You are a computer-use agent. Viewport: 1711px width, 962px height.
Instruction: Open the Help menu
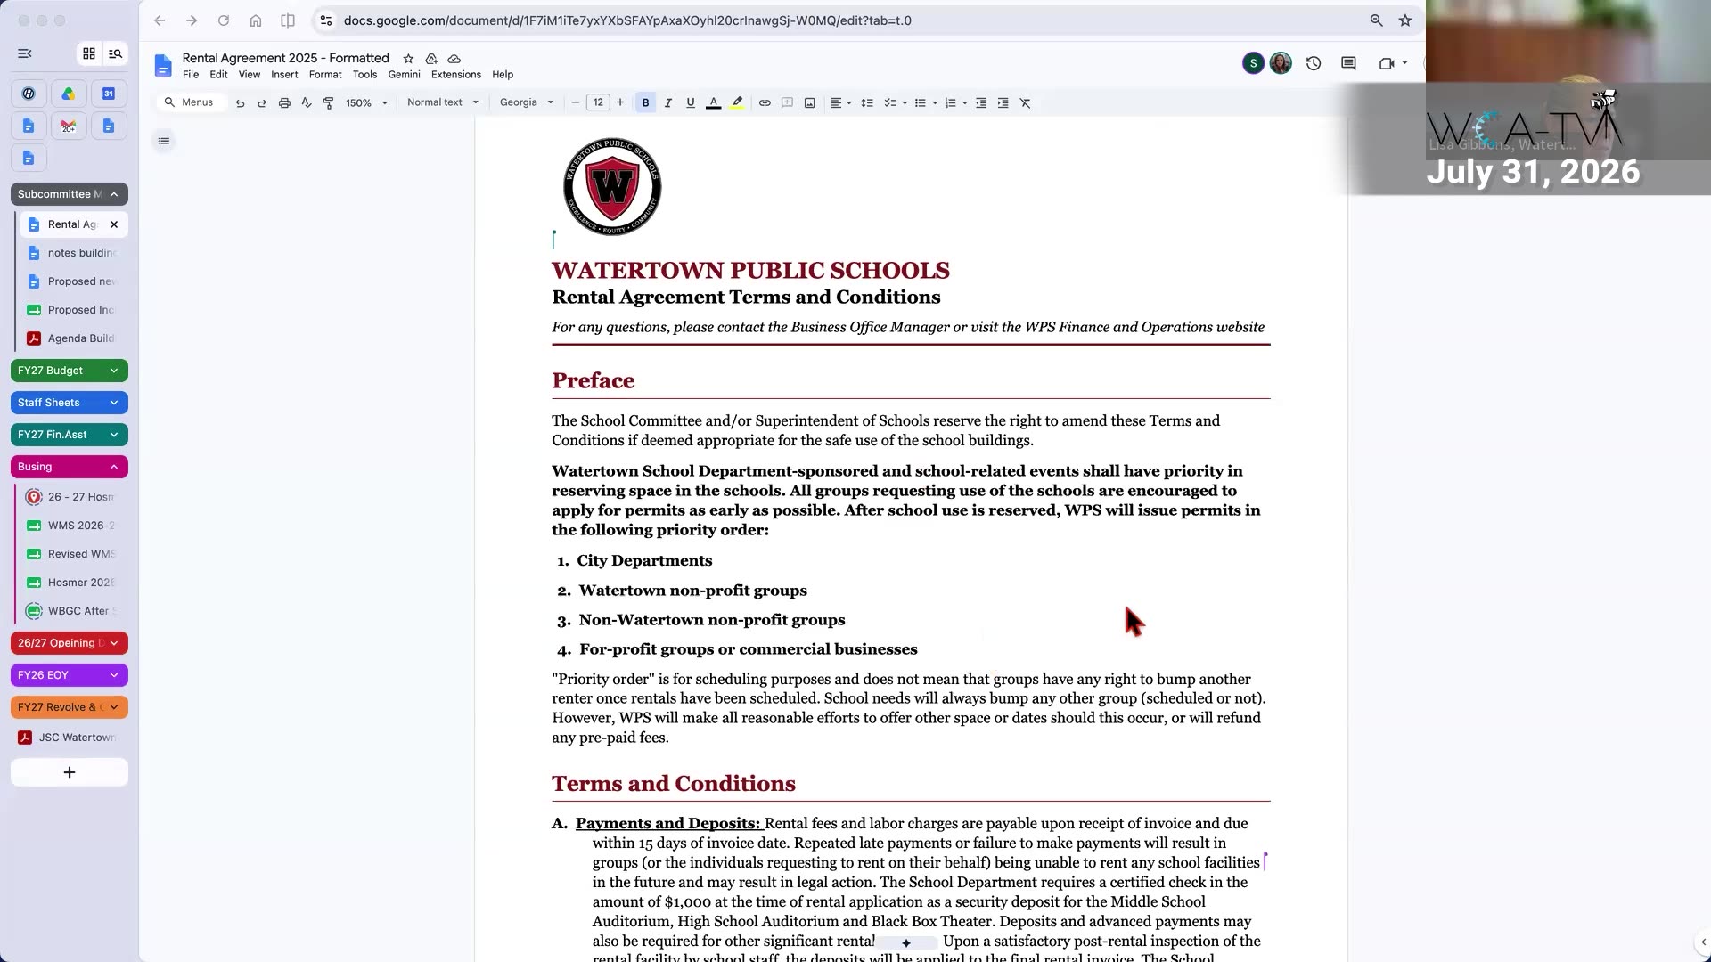503,75
